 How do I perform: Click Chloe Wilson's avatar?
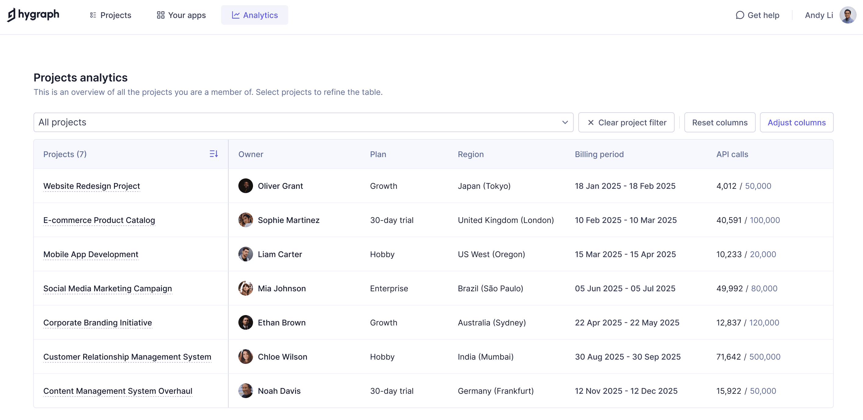[245, 357]
